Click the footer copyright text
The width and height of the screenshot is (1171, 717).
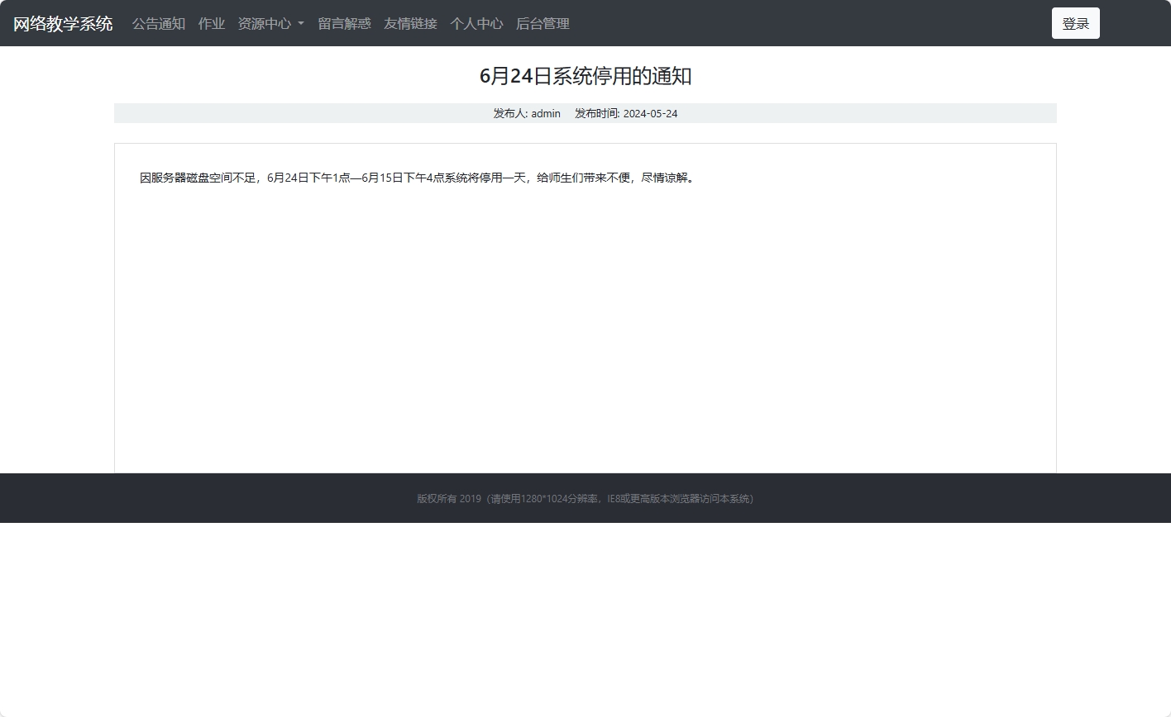click(x=585, y=498)
